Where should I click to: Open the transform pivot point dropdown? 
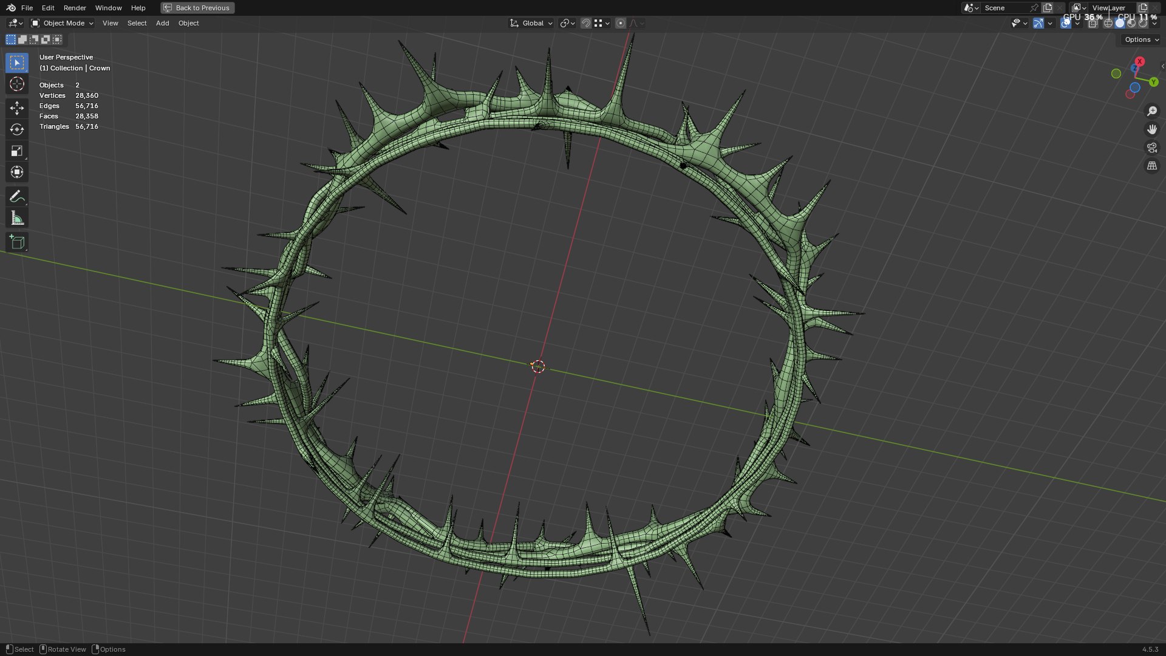click(x=567, y=23)
